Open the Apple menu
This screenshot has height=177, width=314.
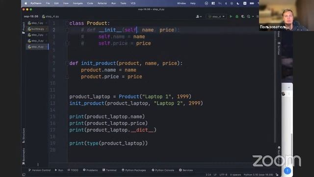(x=26, y=3)
